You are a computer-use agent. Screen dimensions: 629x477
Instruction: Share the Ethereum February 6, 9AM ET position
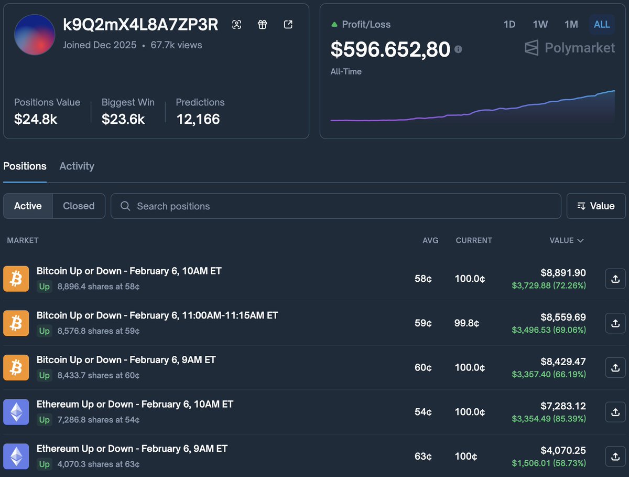(x=615, y=457)
